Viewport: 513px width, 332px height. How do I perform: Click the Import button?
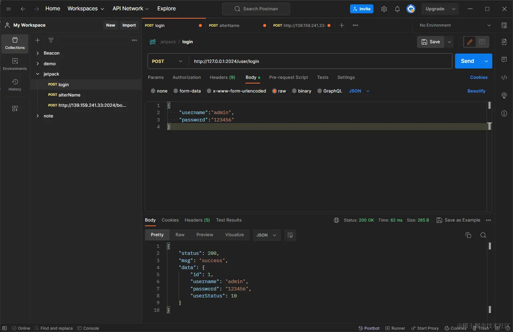point(129,25)
